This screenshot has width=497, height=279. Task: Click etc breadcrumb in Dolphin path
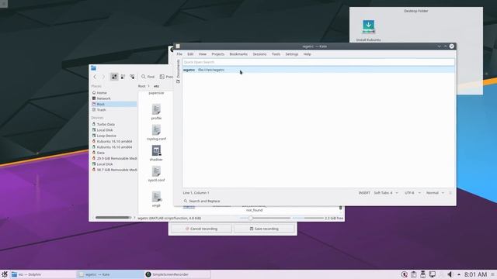[x=156, y=86]
